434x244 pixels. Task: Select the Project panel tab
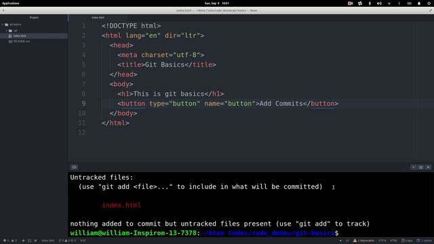pos(34,18)
